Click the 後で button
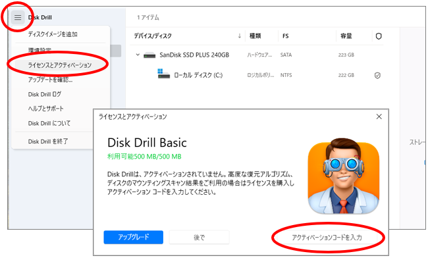 (199, 238)
